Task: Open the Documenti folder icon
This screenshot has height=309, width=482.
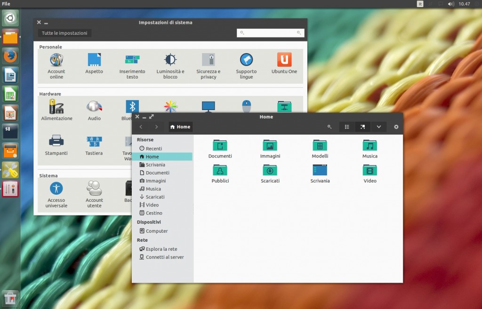Action: click(x=220, y=145)
